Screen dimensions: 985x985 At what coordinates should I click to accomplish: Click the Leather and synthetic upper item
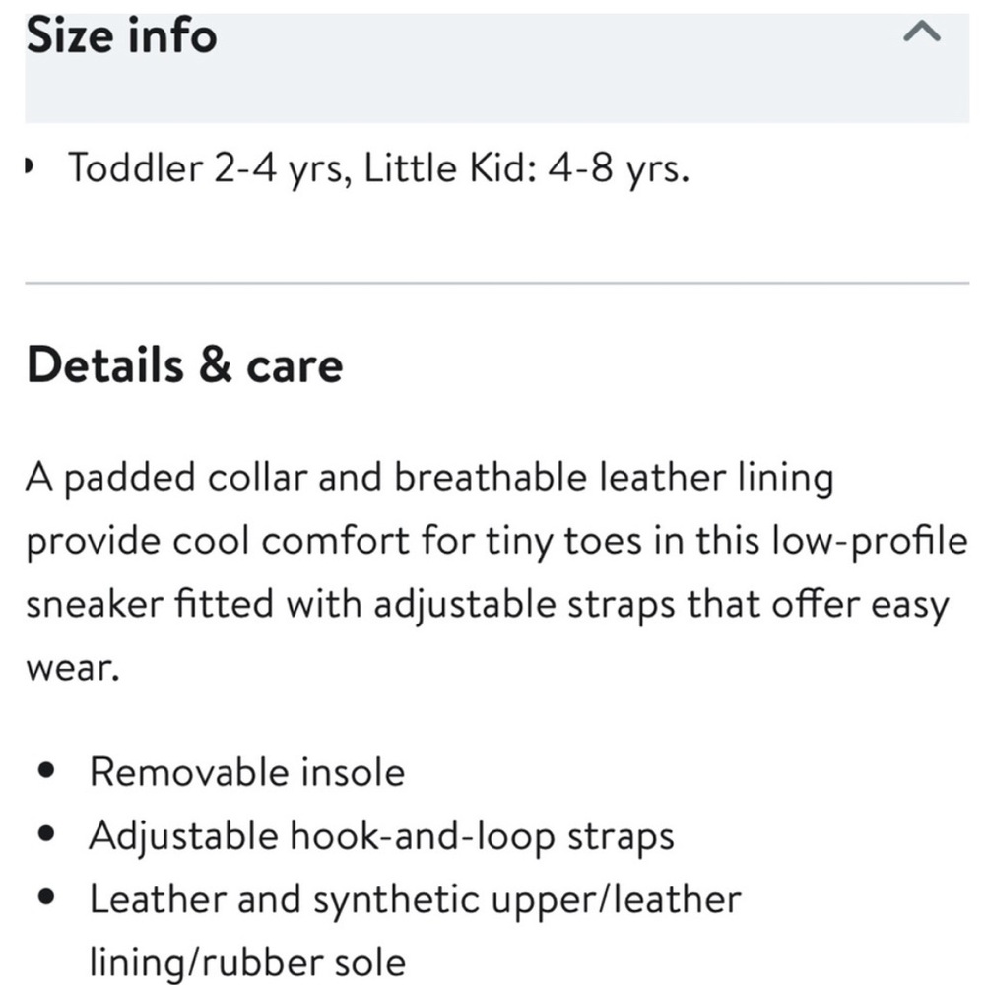pyautogui.click(x=416, y=931)
